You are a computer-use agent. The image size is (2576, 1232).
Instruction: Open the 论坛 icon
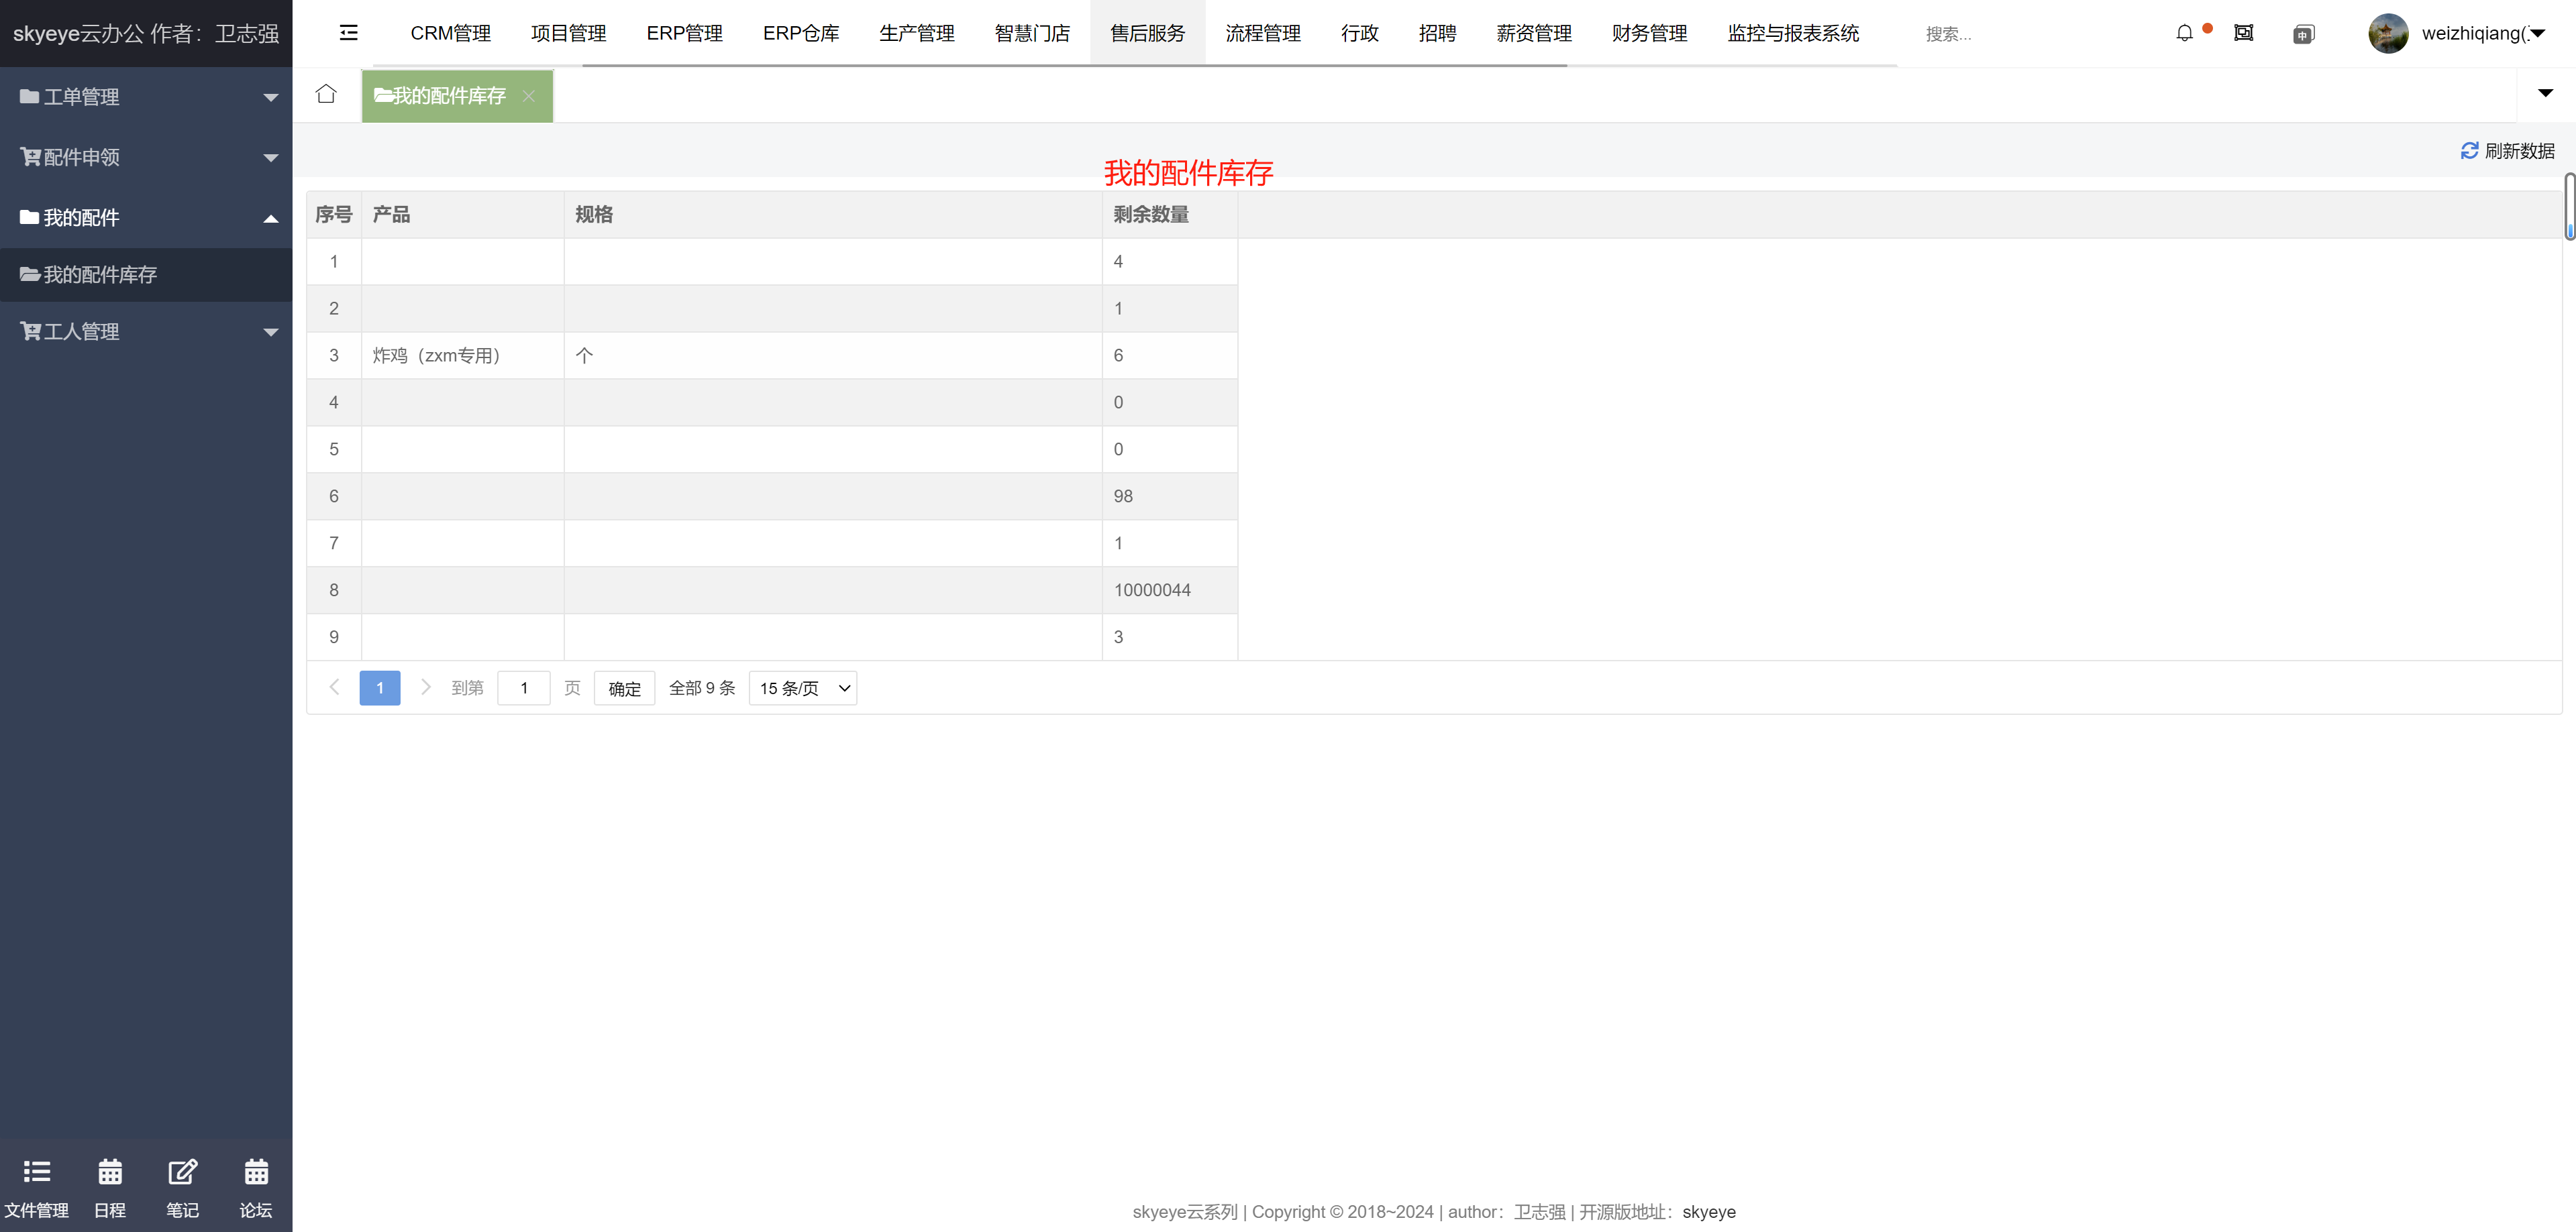click(256, 1171)
